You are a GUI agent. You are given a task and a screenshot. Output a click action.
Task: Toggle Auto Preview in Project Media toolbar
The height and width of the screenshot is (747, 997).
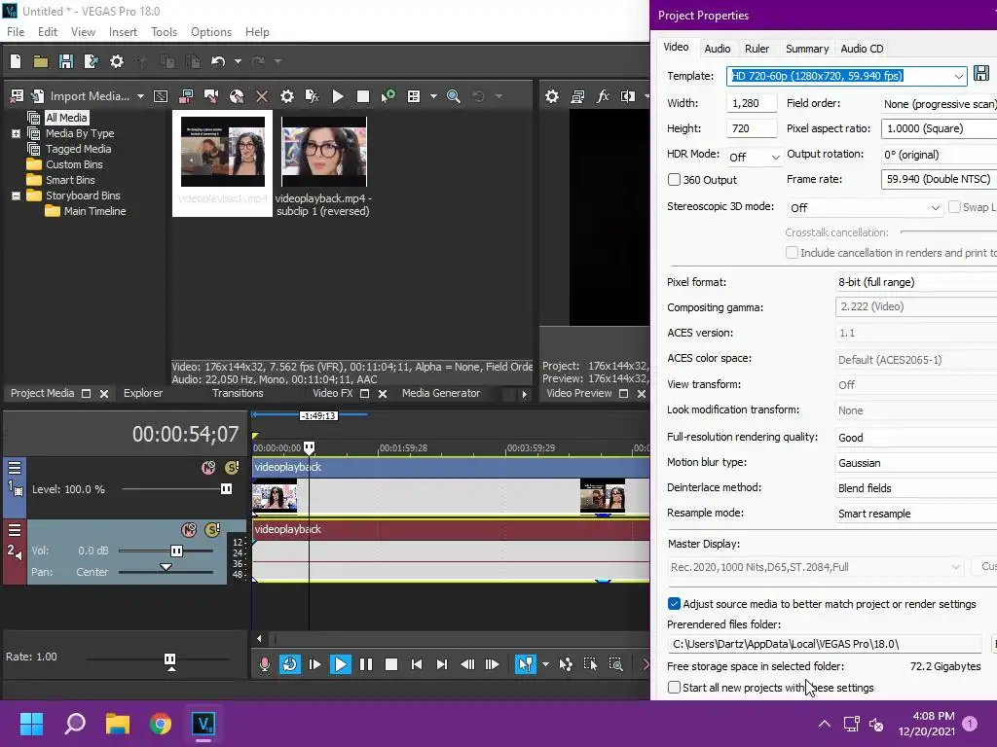tap(388, 96)
